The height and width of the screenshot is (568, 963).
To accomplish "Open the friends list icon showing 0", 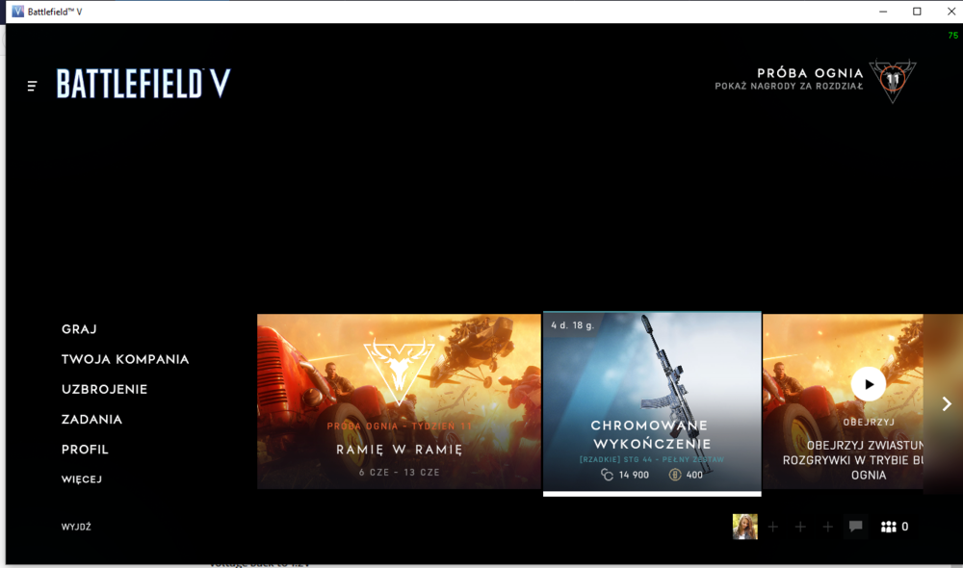I will tap(895, 527).
